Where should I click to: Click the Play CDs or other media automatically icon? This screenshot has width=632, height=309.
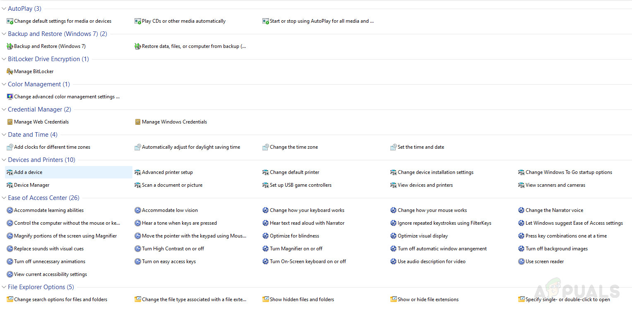pyautogui.click(x=138, y=21)
